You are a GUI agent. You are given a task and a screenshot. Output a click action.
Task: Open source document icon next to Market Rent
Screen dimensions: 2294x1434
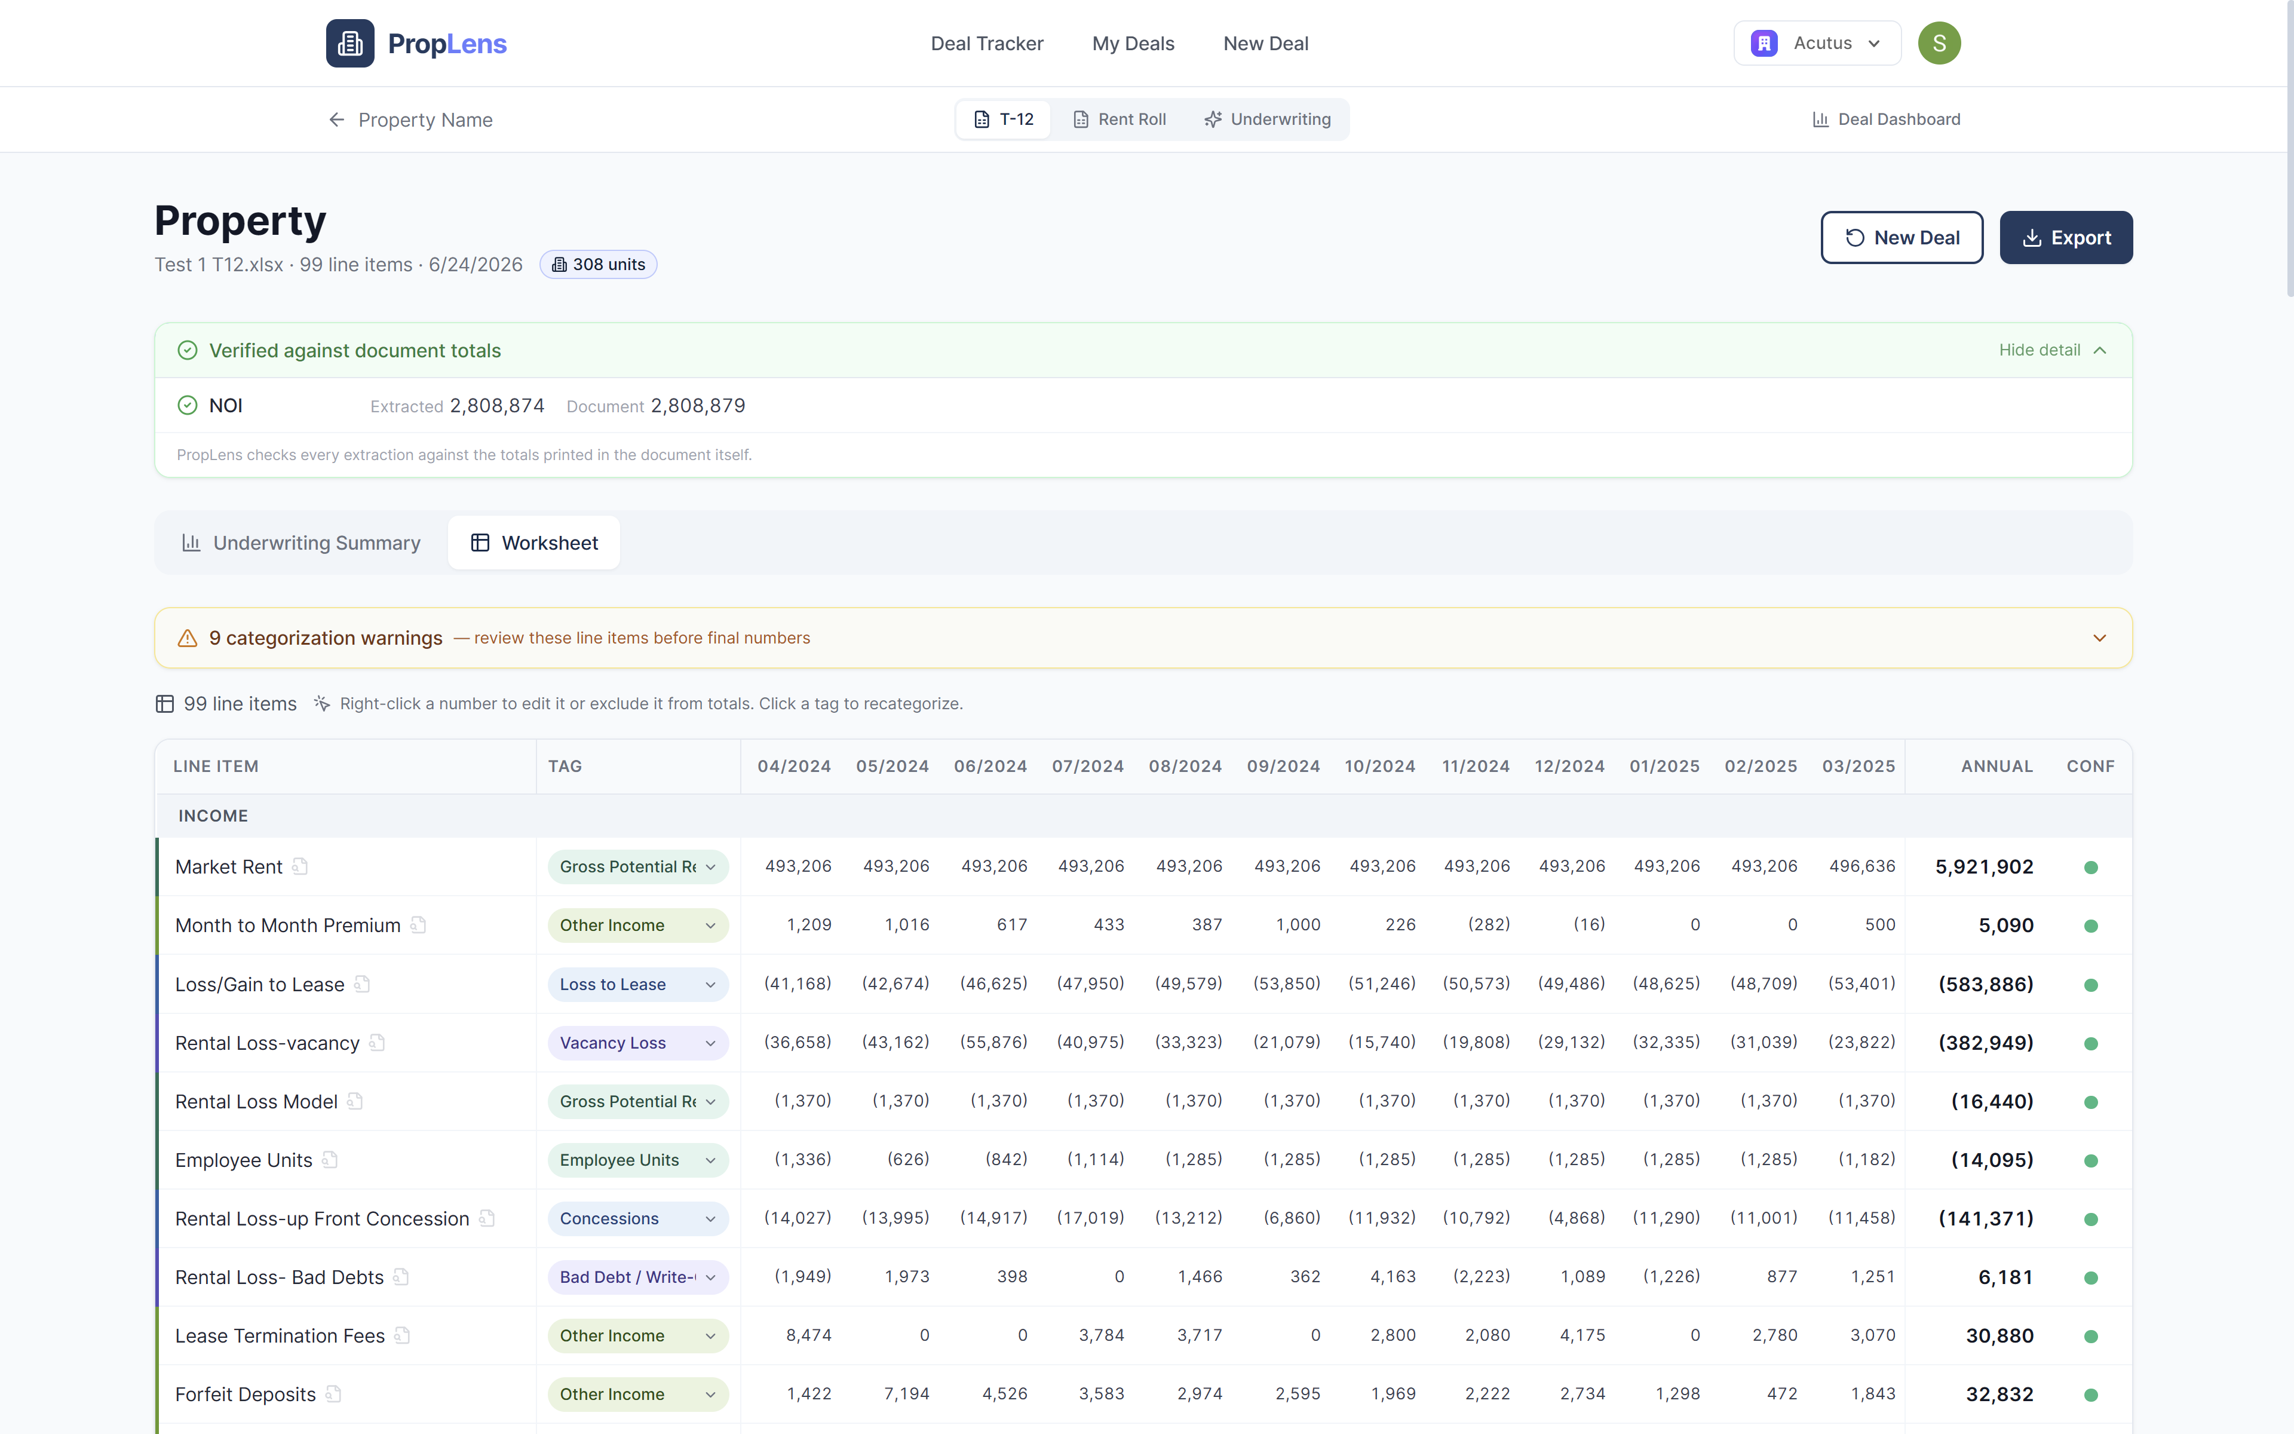point(299,866)
